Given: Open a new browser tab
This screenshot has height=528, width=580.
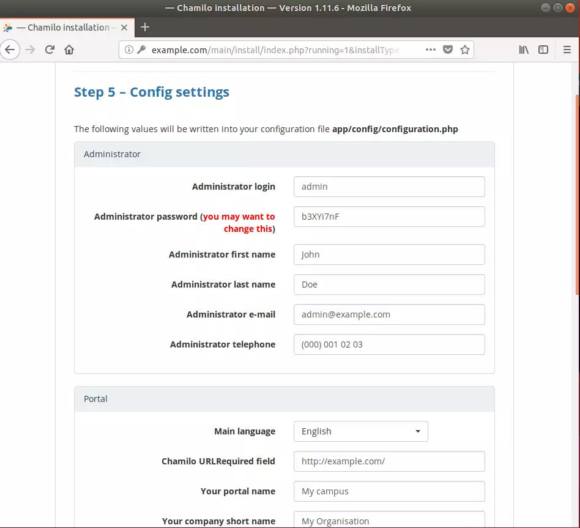Looking at the screenshot, I should pyautogui.click(x=145, y=27).
